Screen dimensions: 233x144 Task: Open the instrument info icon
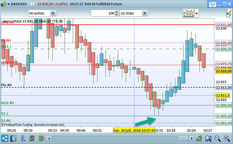32,4
